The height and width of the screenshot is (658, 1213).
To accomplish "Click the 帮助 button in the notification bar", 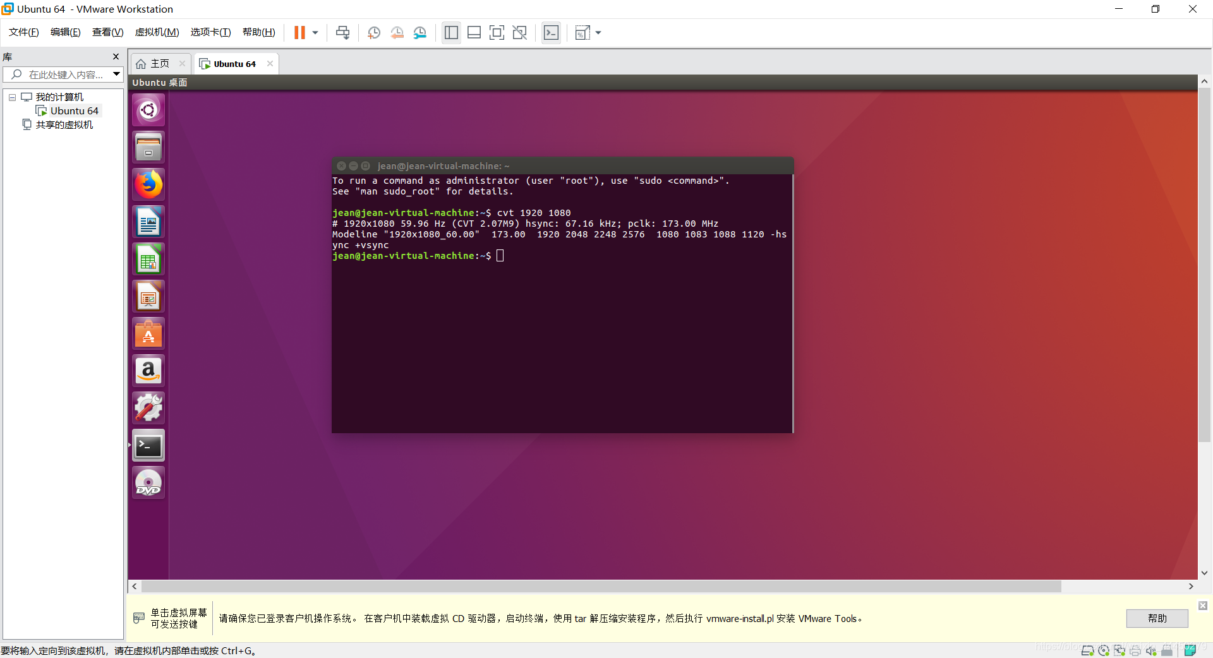I will [1157, 618].
